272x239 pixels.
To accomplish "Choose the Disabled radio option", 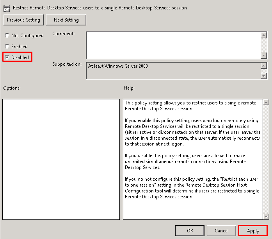I will 7,58.
